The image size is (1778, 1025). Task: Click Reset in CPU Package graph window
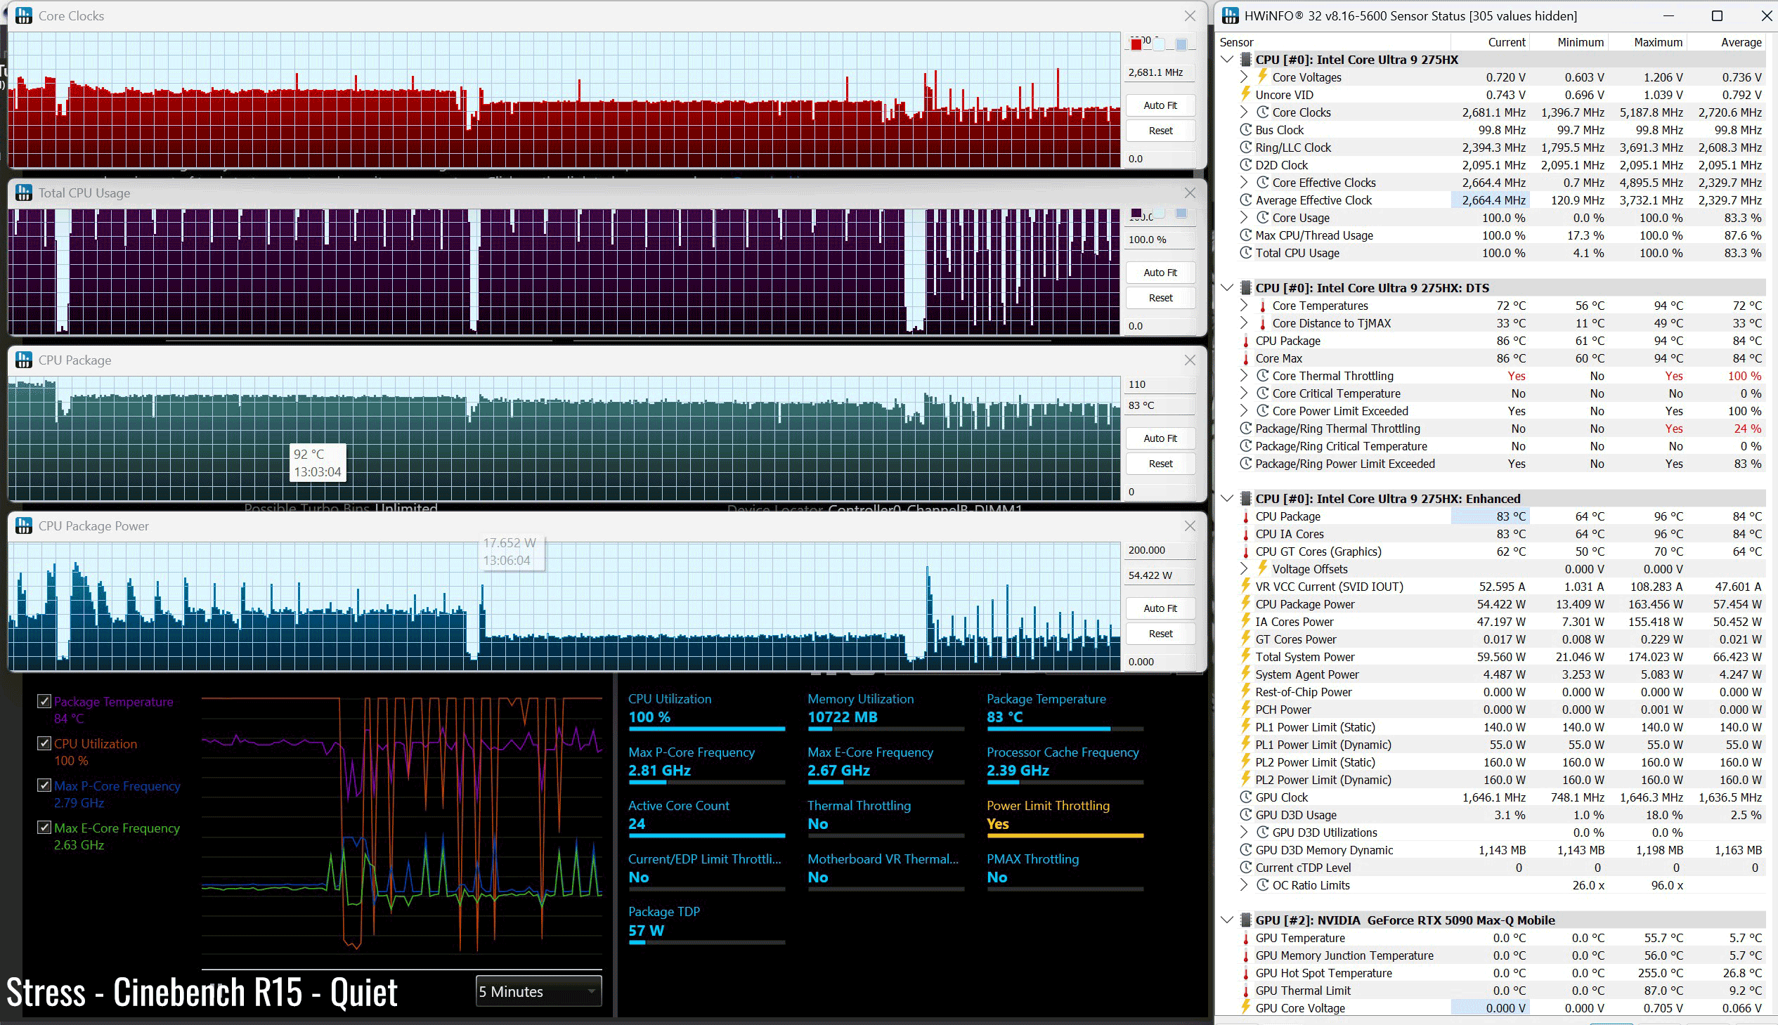(x=1160, y=464)
